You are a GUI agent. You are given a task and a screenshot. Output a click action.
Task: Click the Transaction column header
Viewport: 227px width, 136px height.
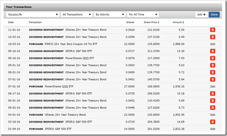pos(35,22)
